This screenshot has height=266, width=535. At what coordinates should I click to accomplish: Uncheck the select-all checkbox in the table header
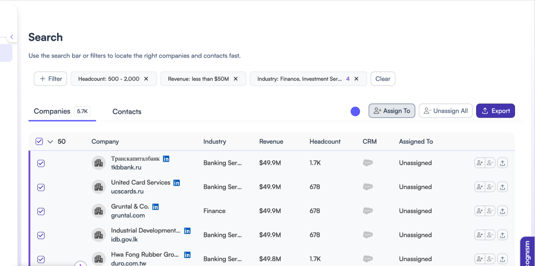click(39, 141)
